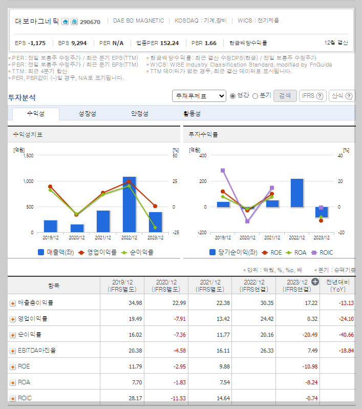The width and height of the screenshot is (362, 409).
Task: Expand the 영업이익률 row
Action: coord(12,319)
